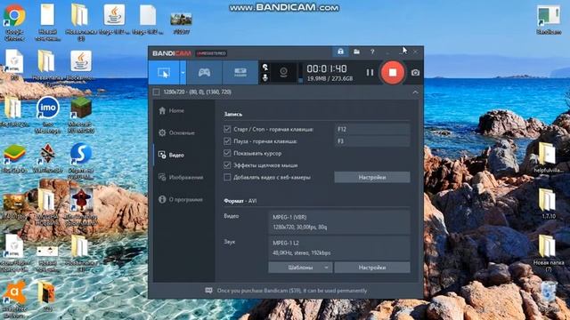Select the Minecraft grass block shortcut
This screenshot has height=320, width=570.
pyautogui.click(x=81, y=115)
